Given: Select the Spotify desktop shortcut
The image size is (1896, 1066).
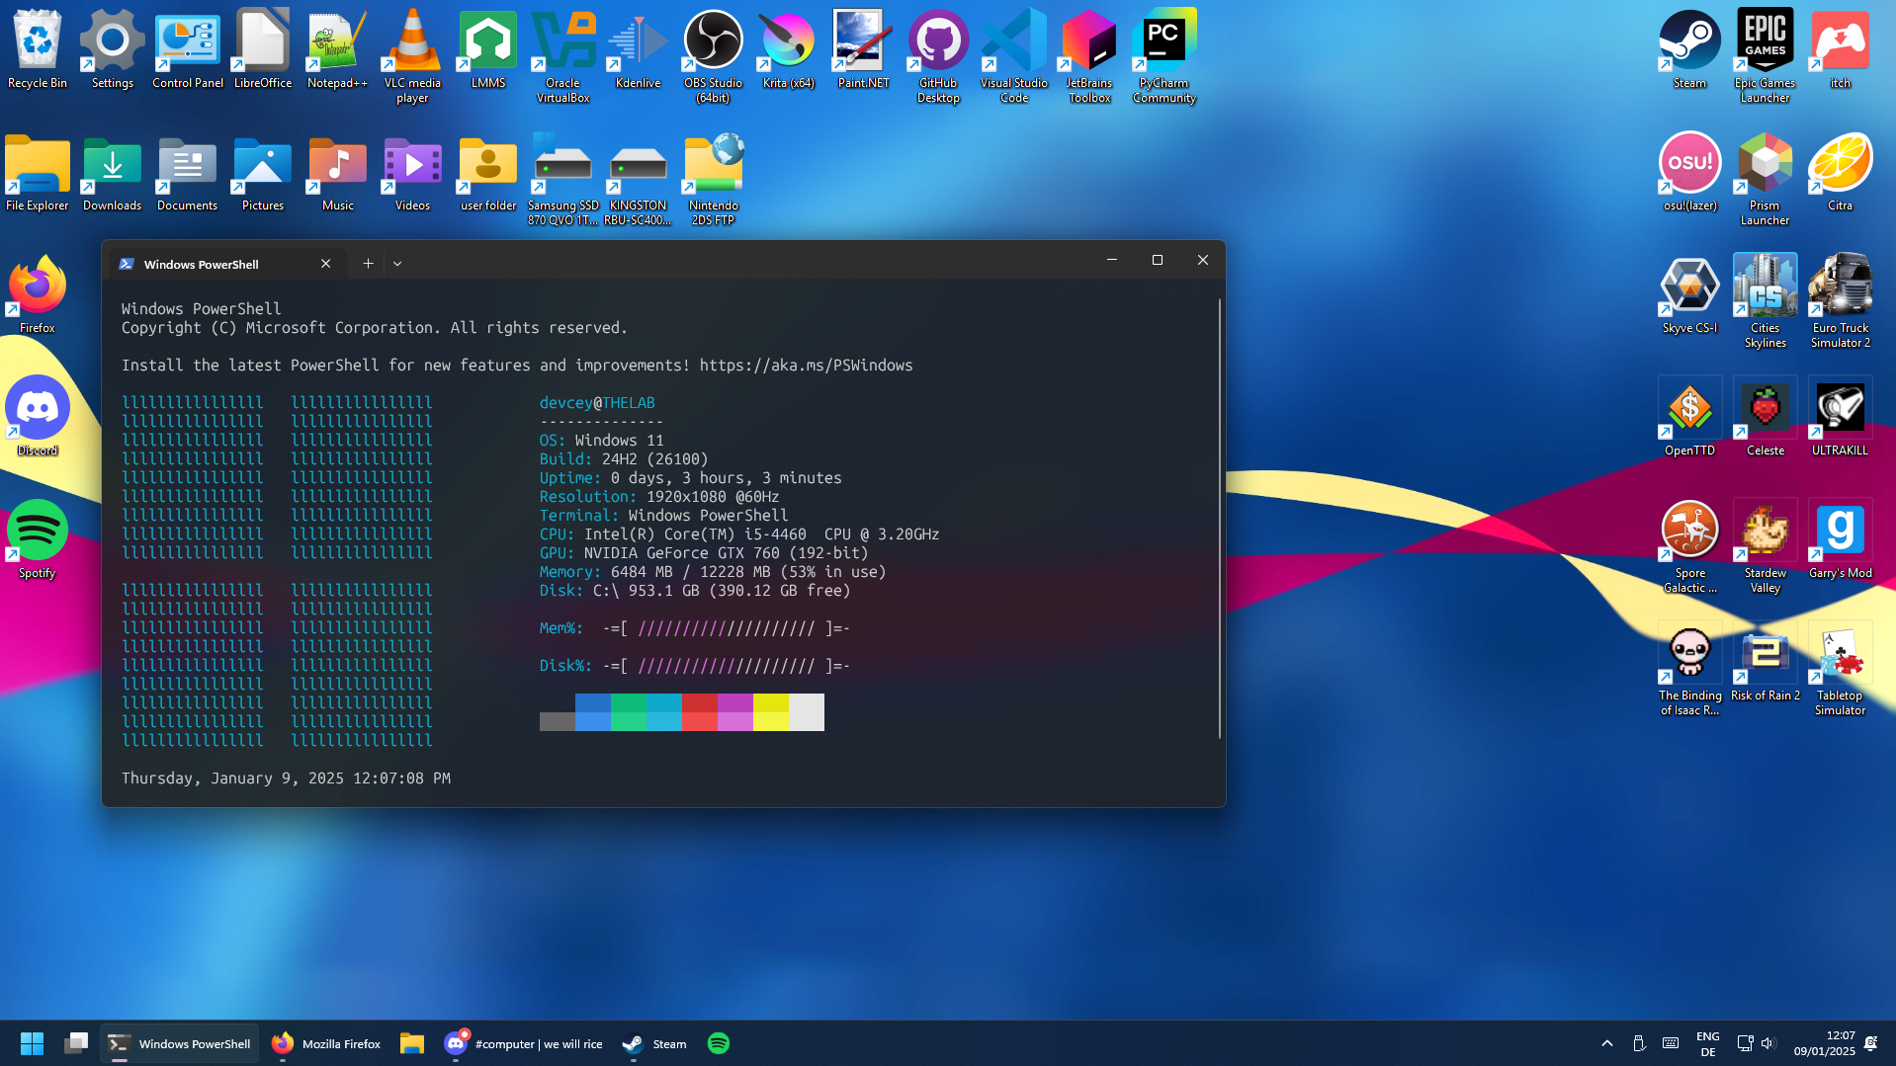Looking at the screenshot, I should (x=38, y=539).
